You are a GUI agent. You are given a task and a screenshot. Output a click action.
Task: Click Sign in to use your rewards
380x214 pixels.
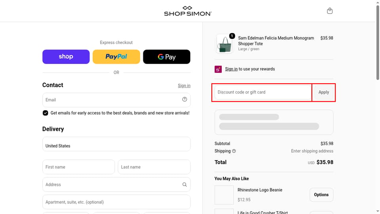231,69
